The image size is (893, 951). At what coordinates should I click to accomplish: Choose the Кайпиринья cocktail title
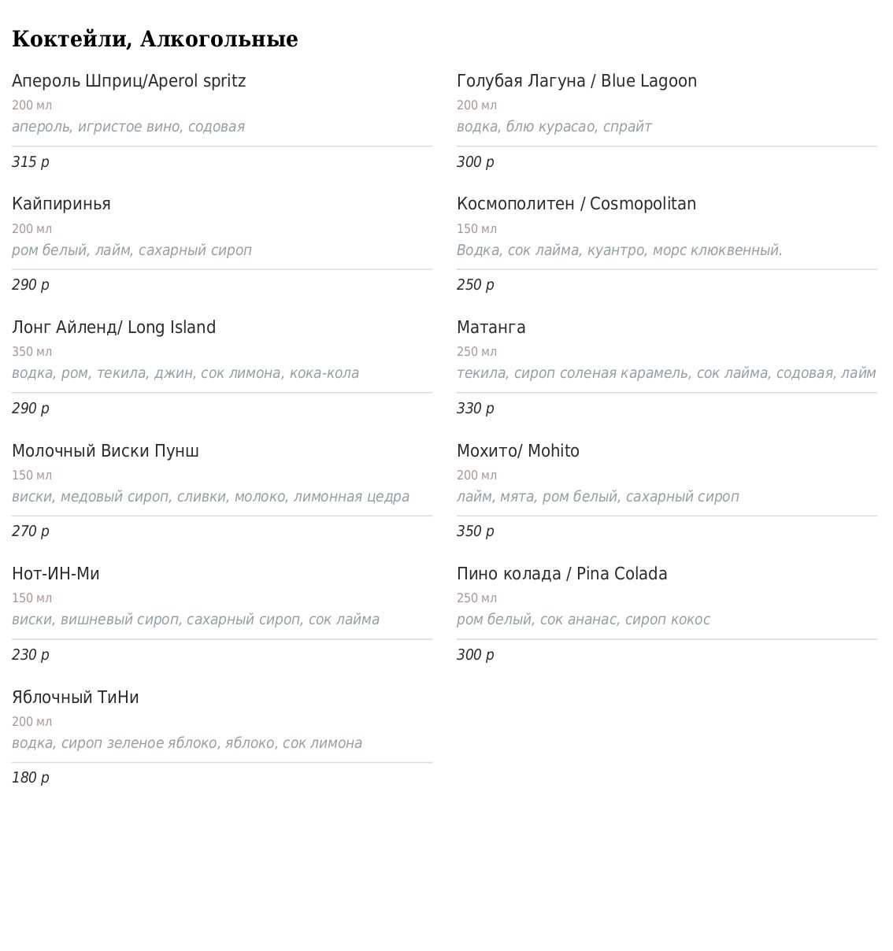tap(61, 204)
